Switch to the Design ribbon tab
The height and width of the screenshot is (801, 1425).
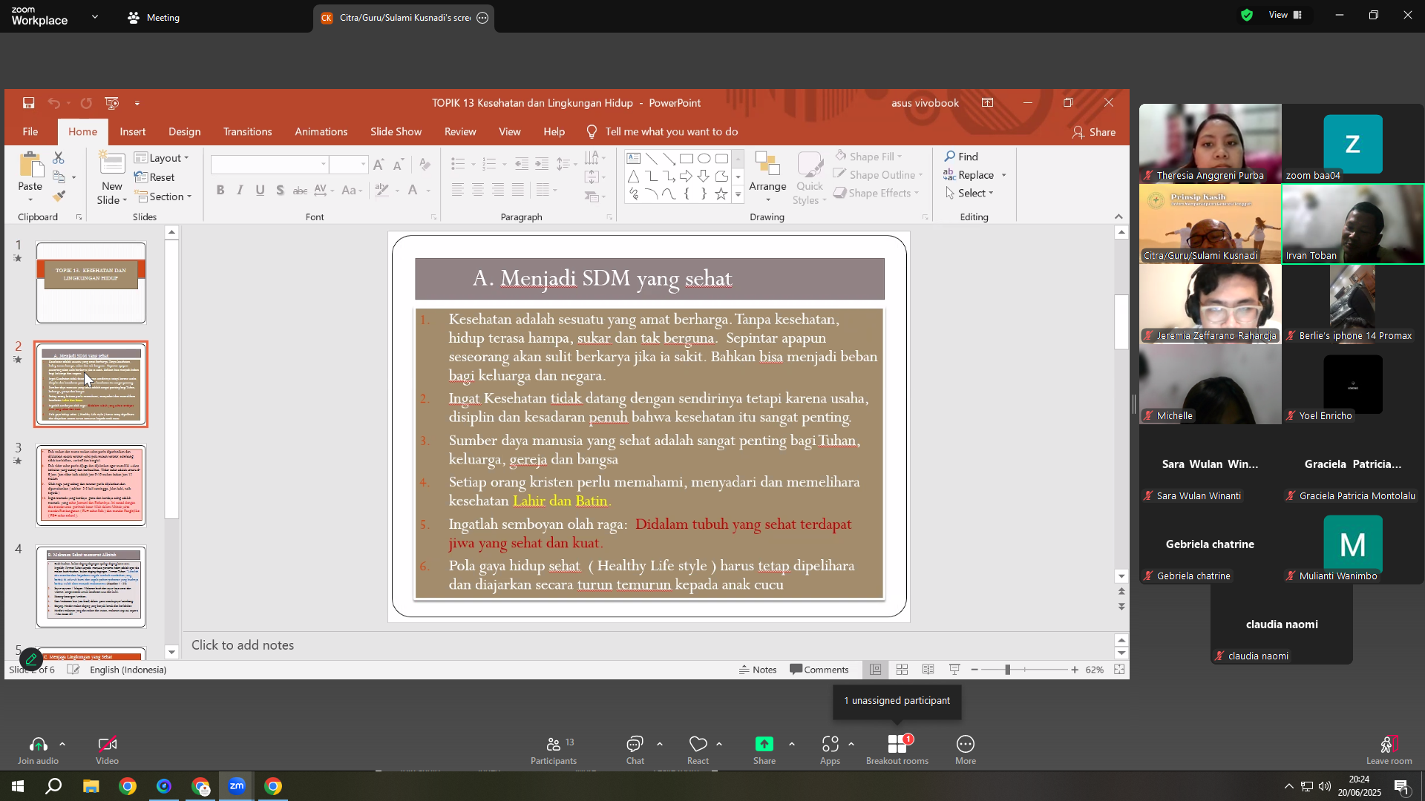(x=184, y=132)
